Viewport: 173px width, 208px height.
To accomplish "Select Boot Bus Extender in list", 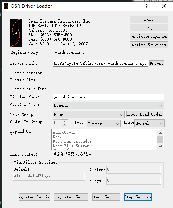I will pyautogui.click(x=72, y=141).
